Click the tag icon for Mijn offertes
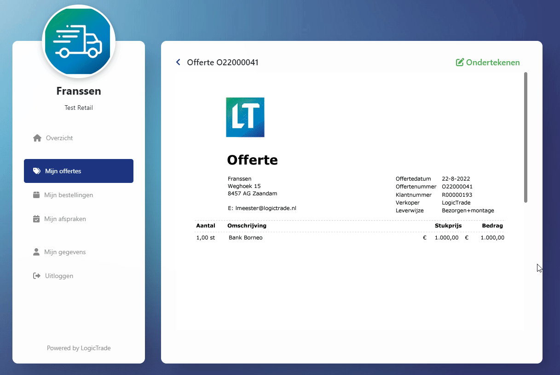The height and width of the screenshot is (375, 560). point(37,171)
